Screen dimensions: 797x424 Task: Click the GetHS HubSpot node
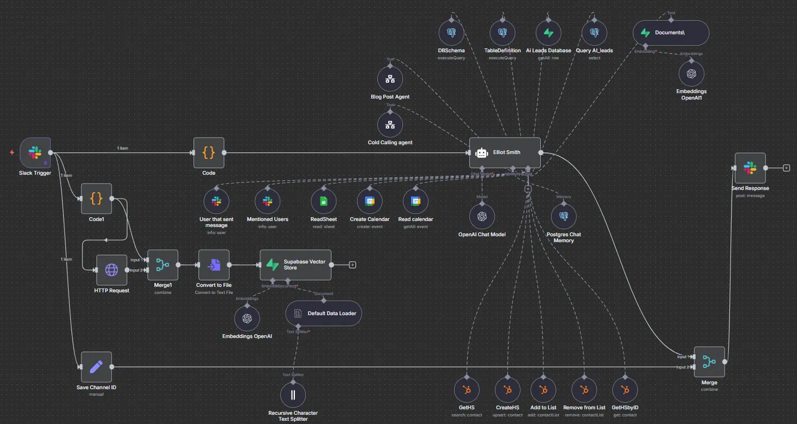467,390
